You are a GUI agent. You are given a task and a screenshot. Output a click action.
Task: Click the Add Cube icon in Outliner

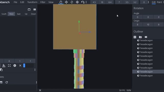[135, 37]
